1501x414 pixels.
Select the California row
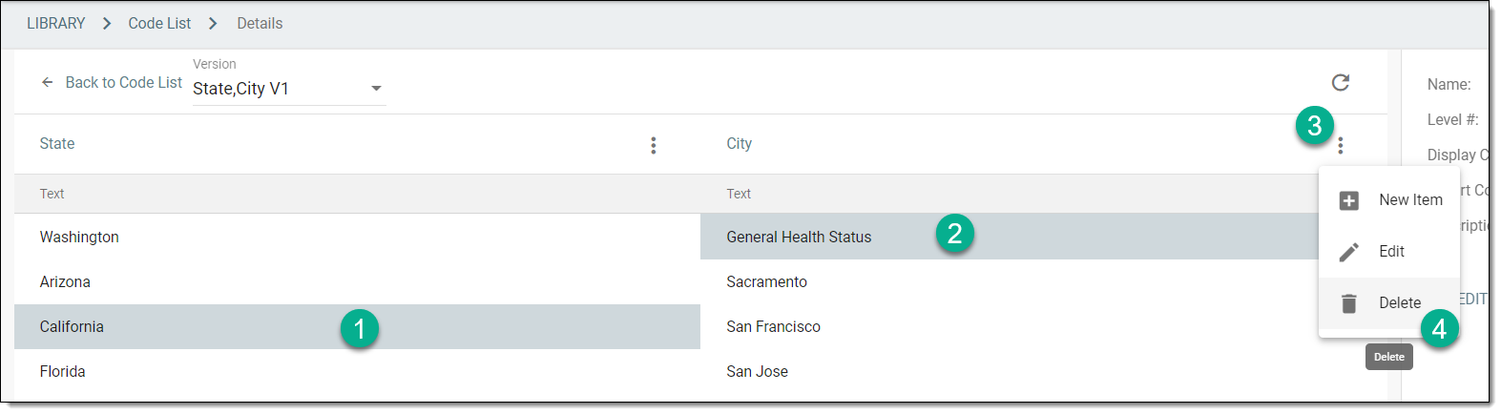[357, 326]
